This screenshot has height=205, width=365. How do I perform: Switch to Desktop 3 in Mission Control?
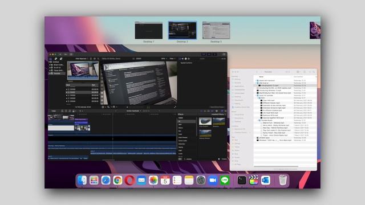point(216,30)
